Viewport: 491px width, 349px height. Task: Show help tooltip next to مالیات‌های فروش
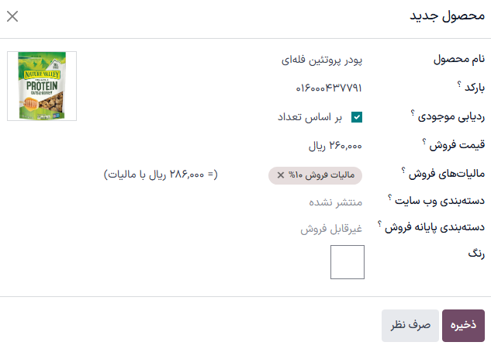404,171
